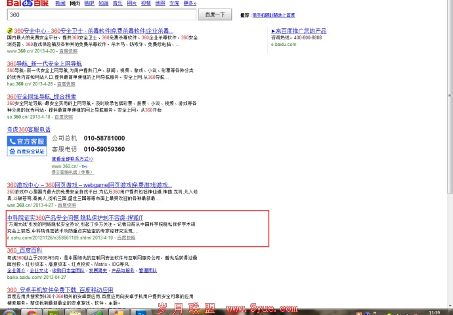Open Chrome from the taskbar

pyautogui.click(x=31, y=312)
